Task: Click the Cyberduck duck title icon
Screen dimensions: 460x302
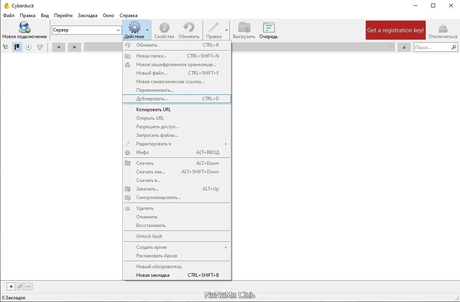Action: [x=7, y=5]
